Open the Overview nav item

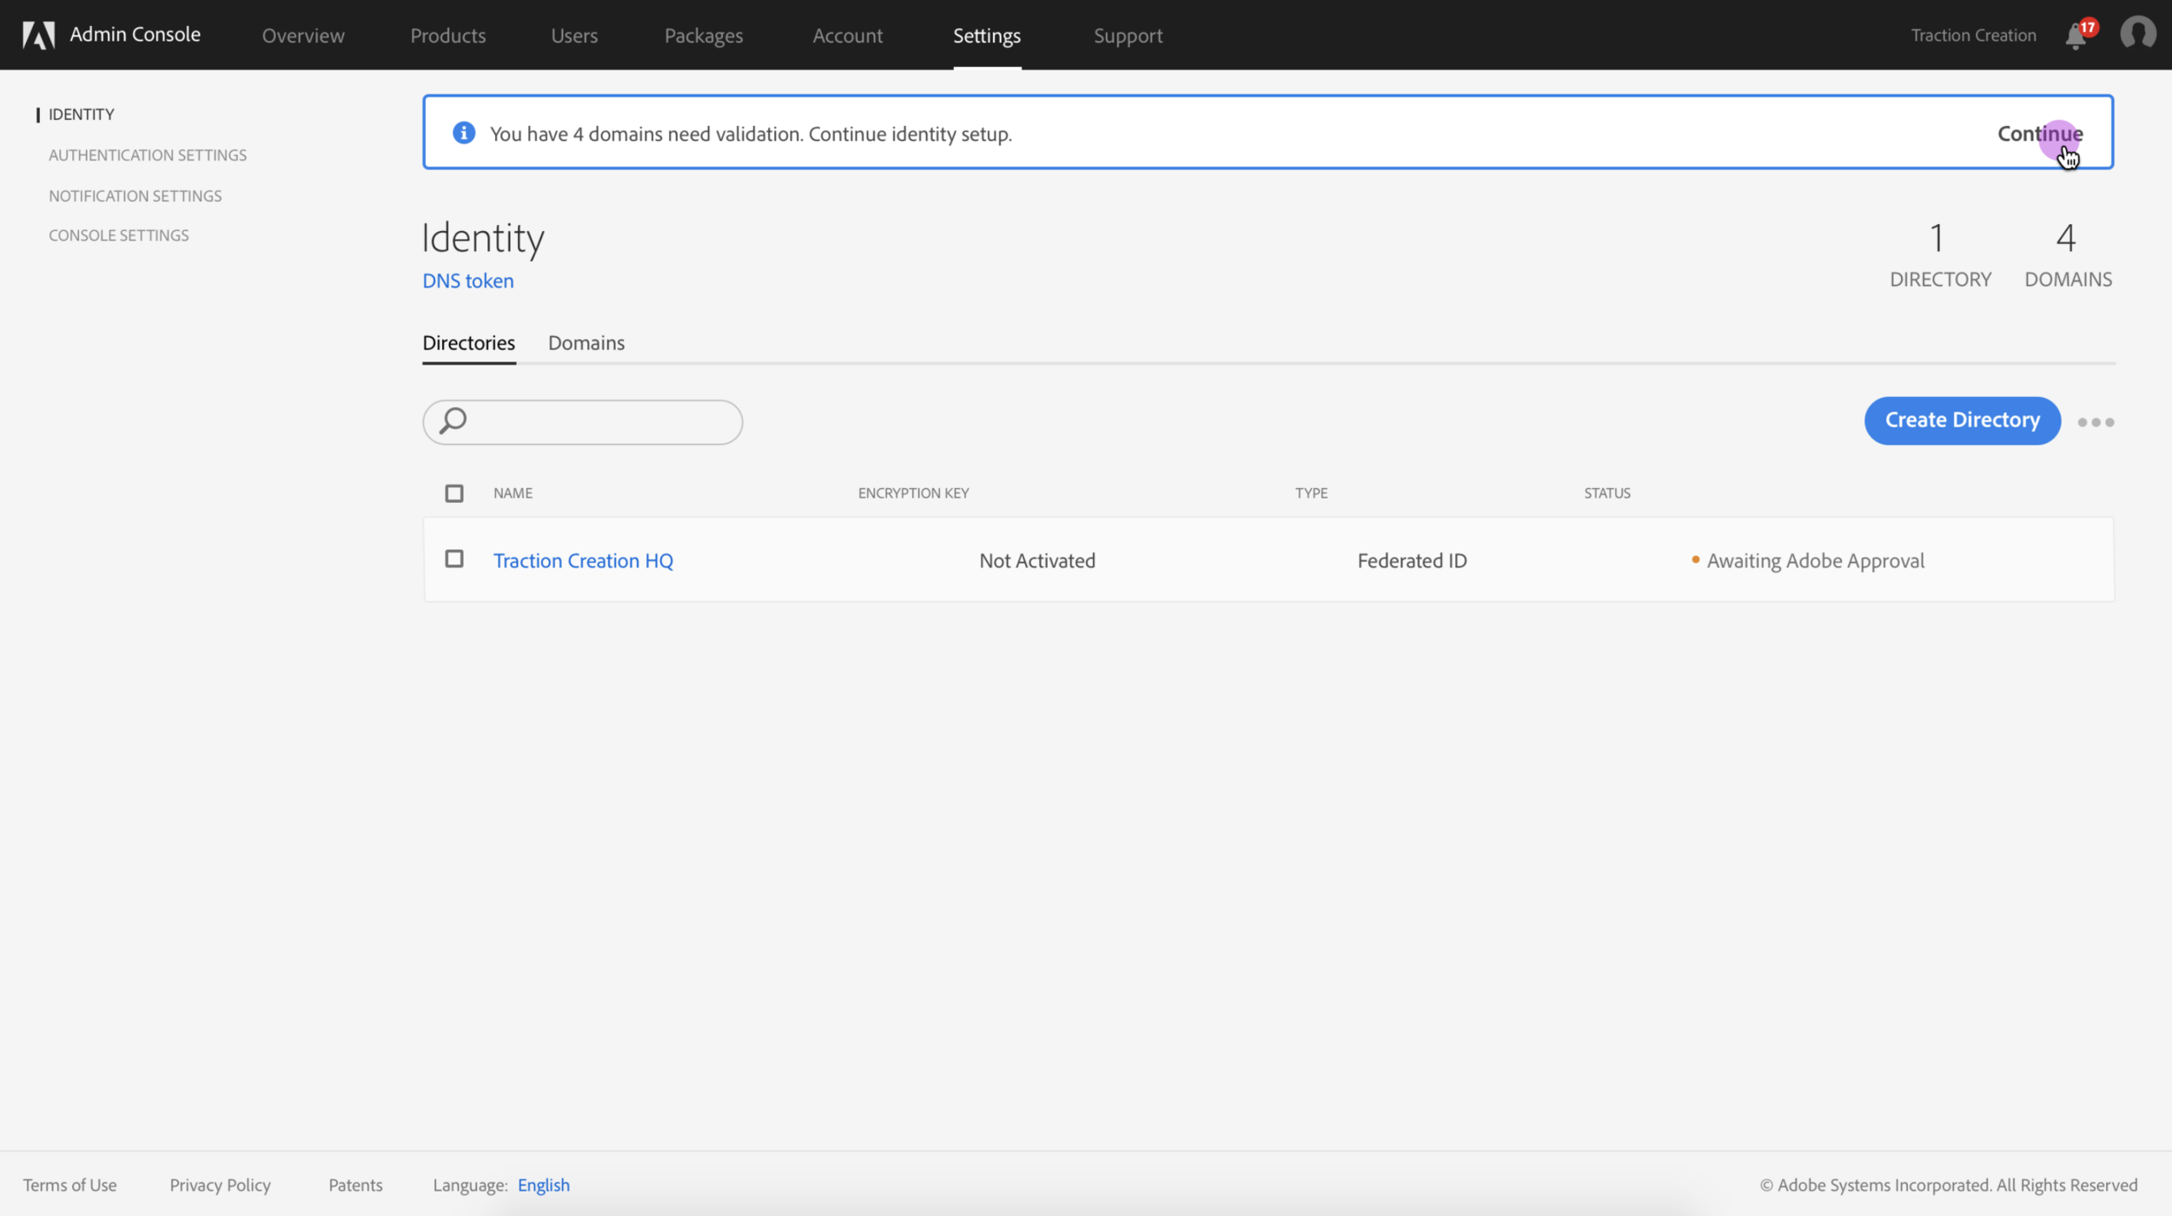tap(303, 36)
